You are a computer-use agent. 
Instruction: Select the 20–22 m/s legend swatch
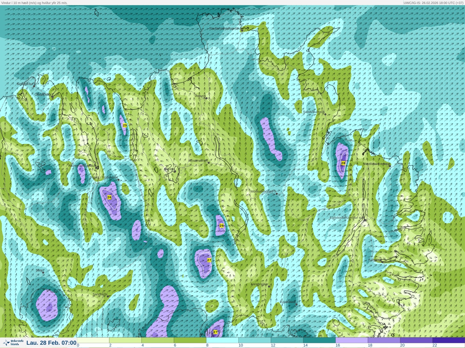tap(416, 340)
